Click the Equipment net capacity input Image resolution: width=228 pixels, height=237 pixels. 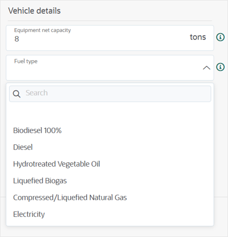click(110, 38)
